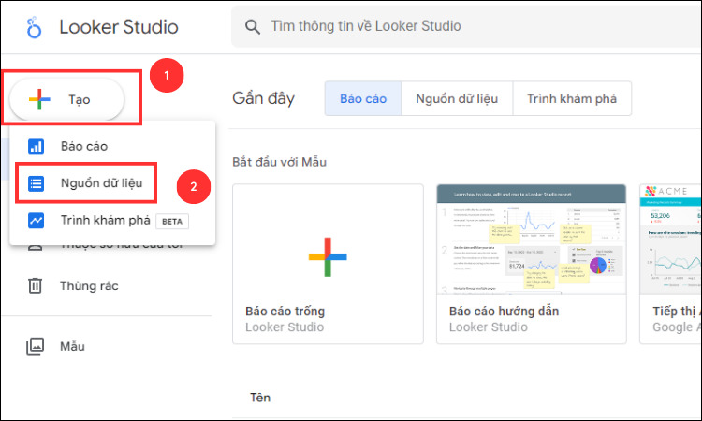Click the blue bar chart report icon
This screenshot has width=702, height=421.
pyautogui.click(x=36, y=146)
